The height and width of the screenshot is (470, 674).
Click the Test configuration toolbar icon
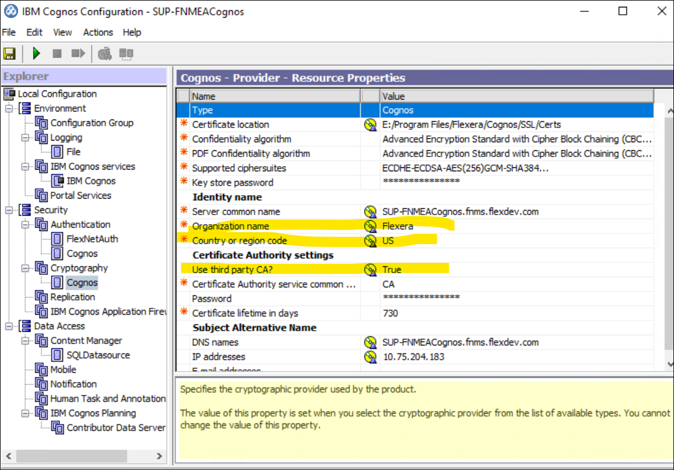105,53
